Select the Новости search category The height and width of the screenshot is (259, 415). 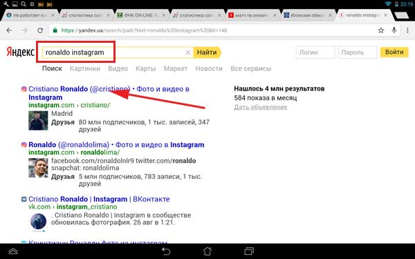tap(209, 68)
